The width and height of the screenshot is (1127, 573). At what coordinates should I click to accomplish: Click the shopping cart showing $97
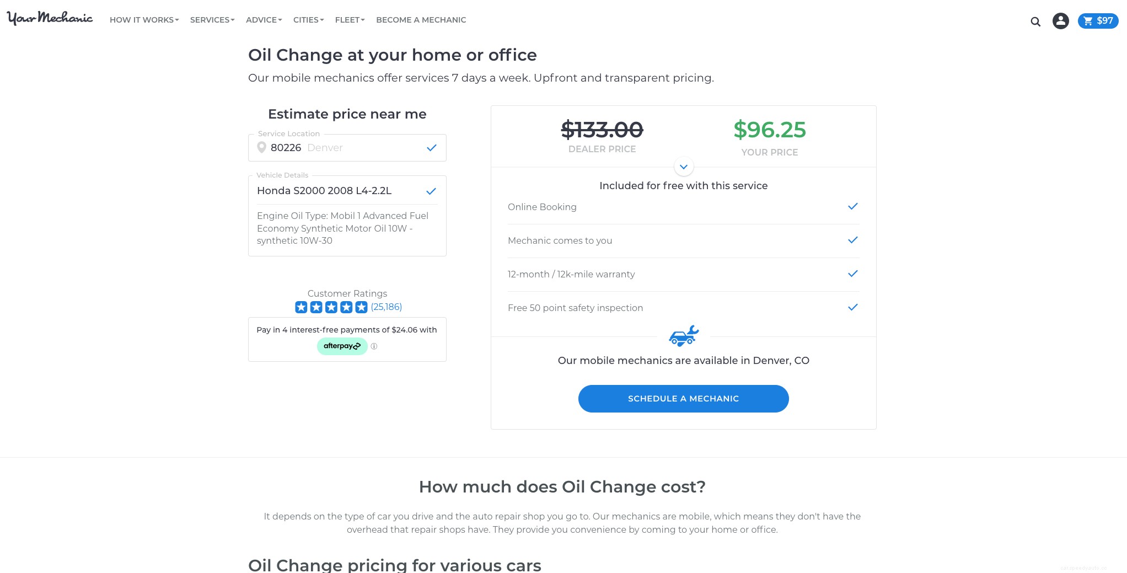click(x=1097, y=20)
